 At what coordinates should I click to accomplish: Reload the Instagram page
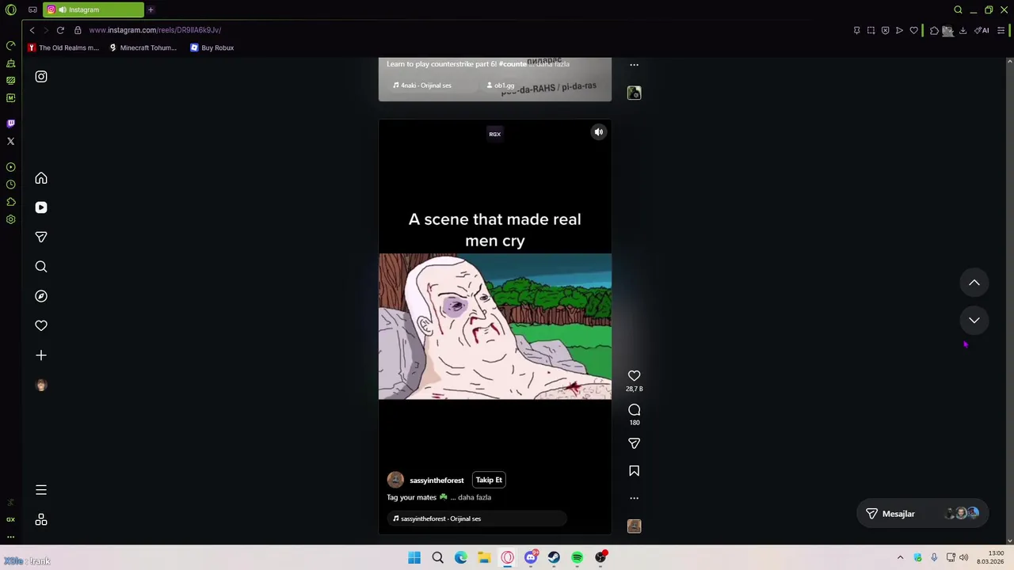coord(60,30)
